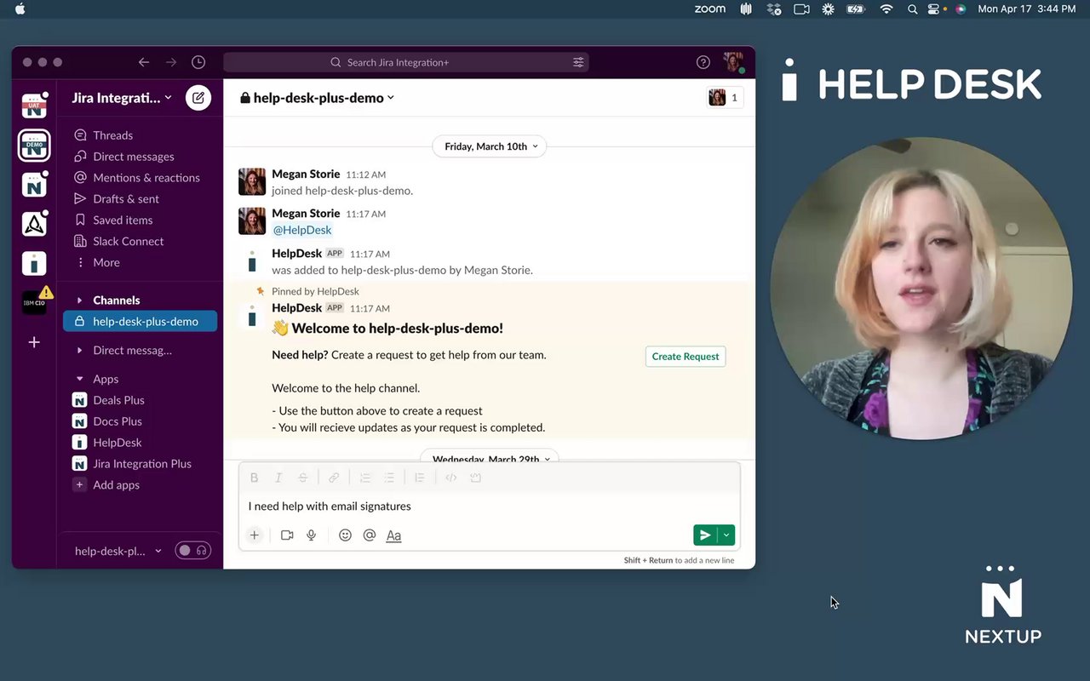This screenshot has height=681, width=1090.
Task: Click the @HelpDesk mention link
Action: [x=302, y=230]
